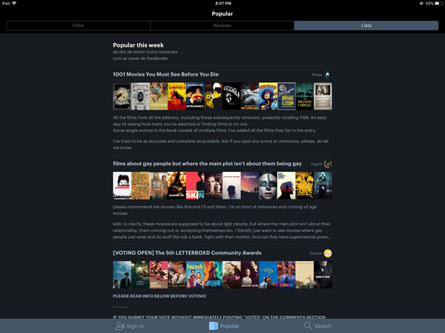The width and height of the screenshot is (445, 333).
Task: Open the 1001 Movies You Must See list
Action: click(165, 74)
